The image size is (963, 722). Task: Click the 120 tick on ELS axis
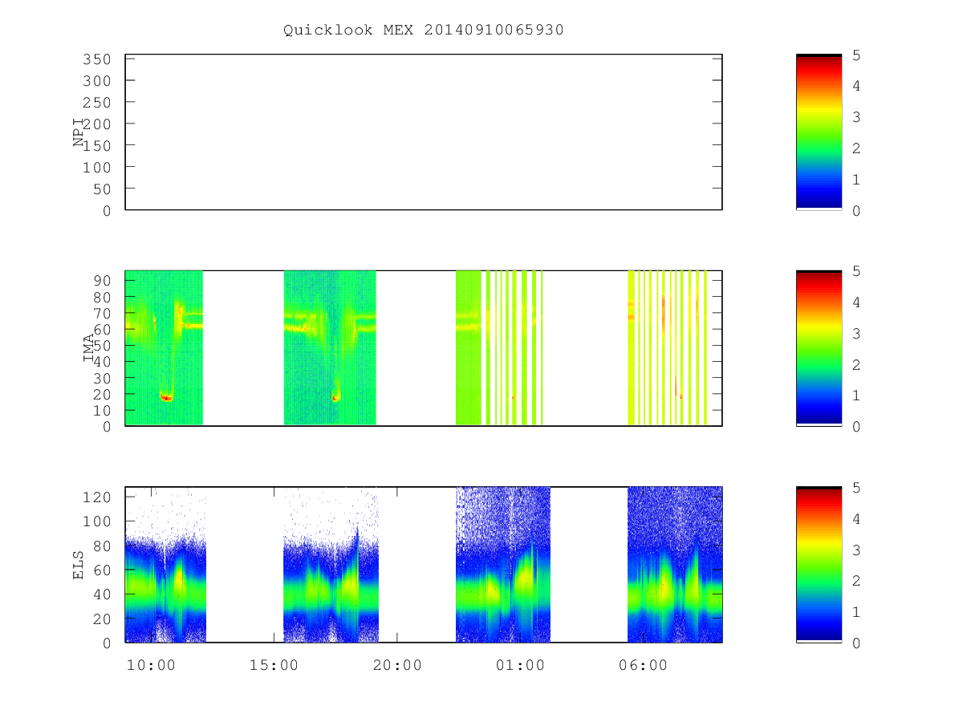click(x=96, y=497)
